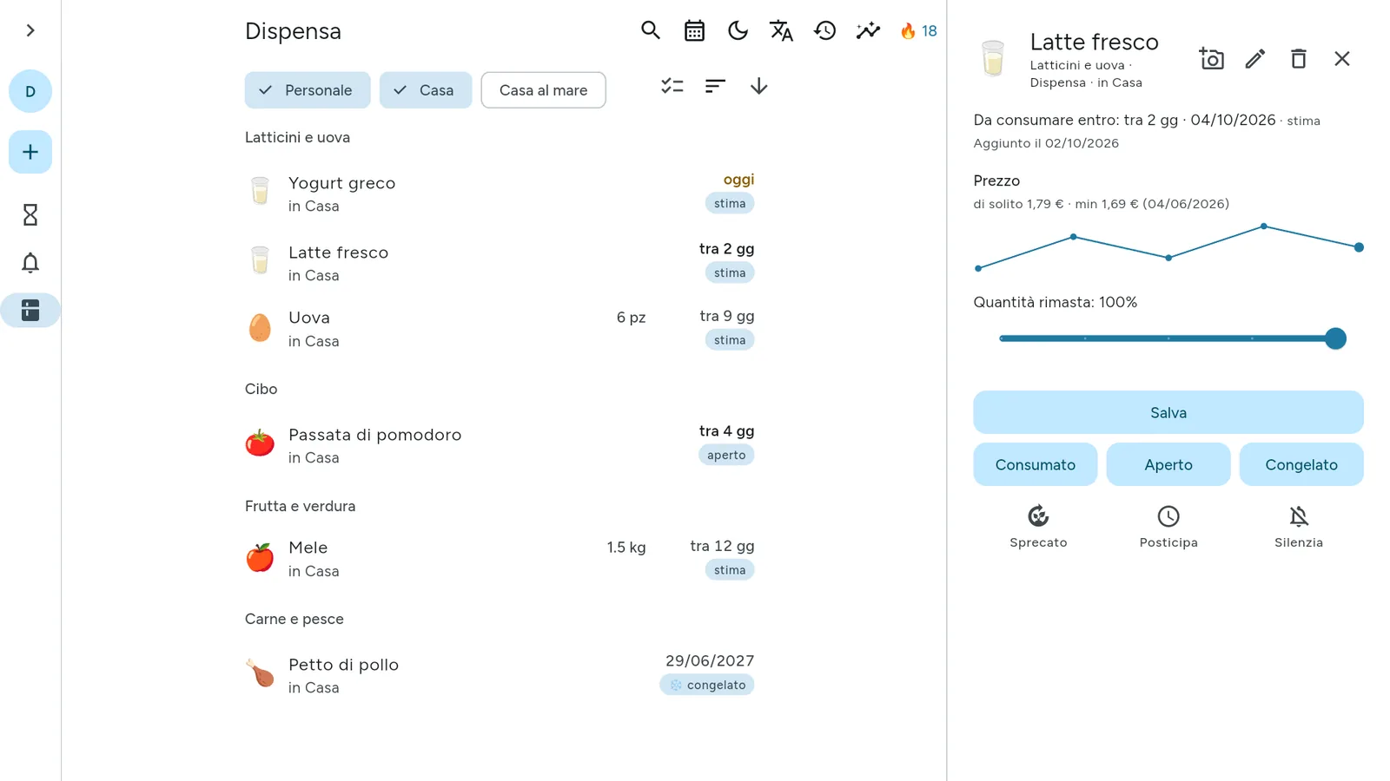Enable the Casa al mare filter chip
Screen dimensions: 1390x781
(x=543, y=90)
